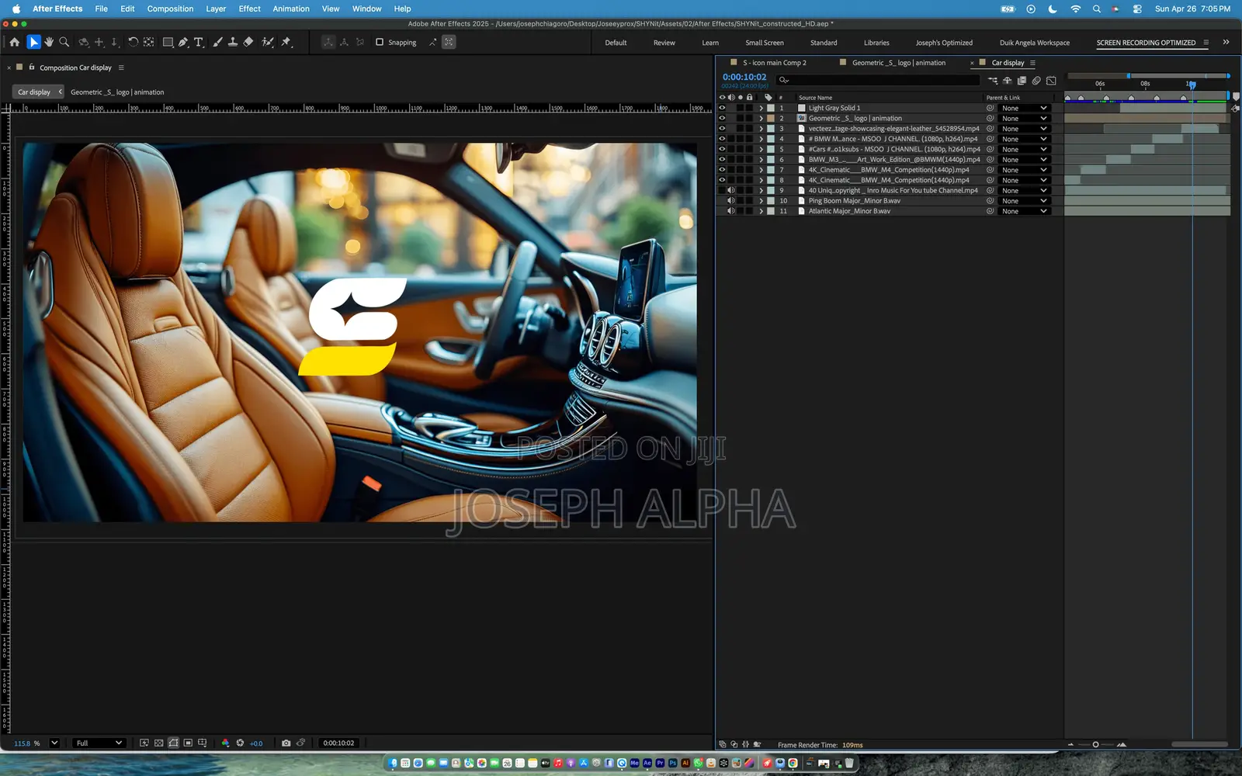Hide the Geometric _S_ logo animation layer

[722, 118]
